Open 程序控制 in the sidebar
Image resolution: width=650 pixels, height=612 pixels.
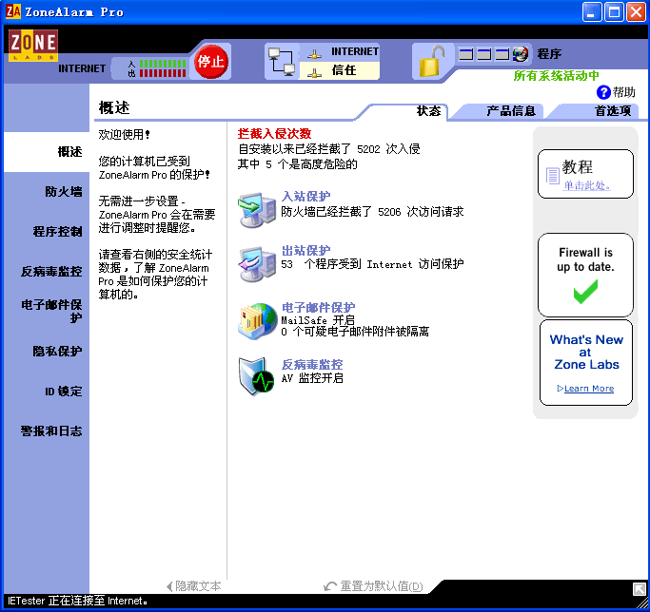click(x=57, y=232)
